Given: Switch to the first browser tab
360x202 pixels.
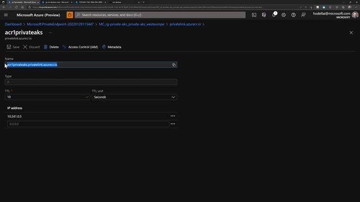Looking at the screenshot, I should [x=23, y=2].
